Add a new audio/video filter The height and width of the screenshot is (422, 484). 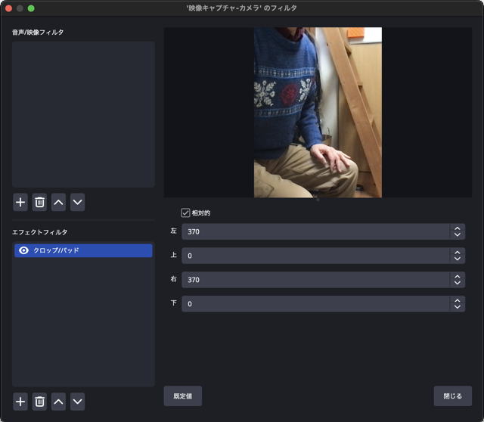point(20,202)
